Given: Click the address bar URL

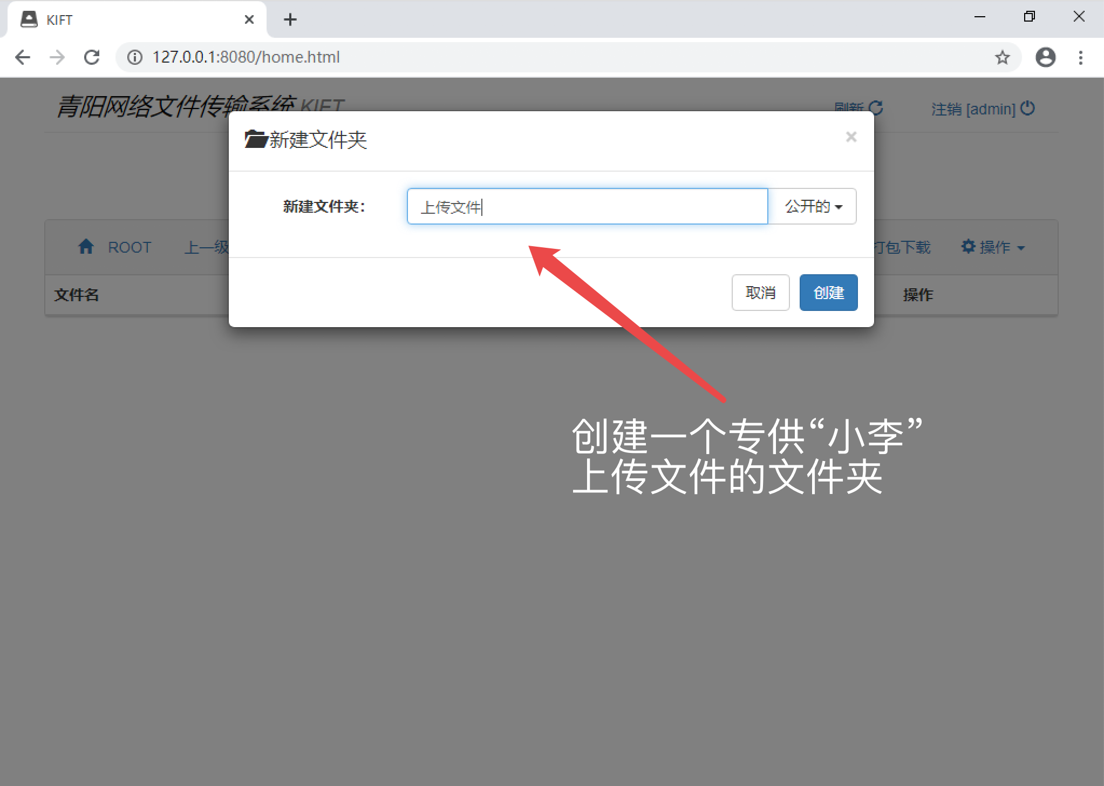Looking at the screenshot, I should [x=246, y=57].
